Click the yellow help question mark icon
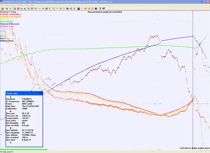Image resolution: width=210 pixels, height=153 pixels. 100,8
